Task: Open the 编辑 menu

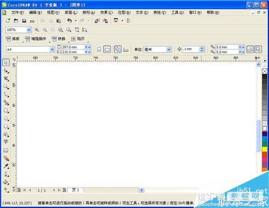Action: coord(36,12)
